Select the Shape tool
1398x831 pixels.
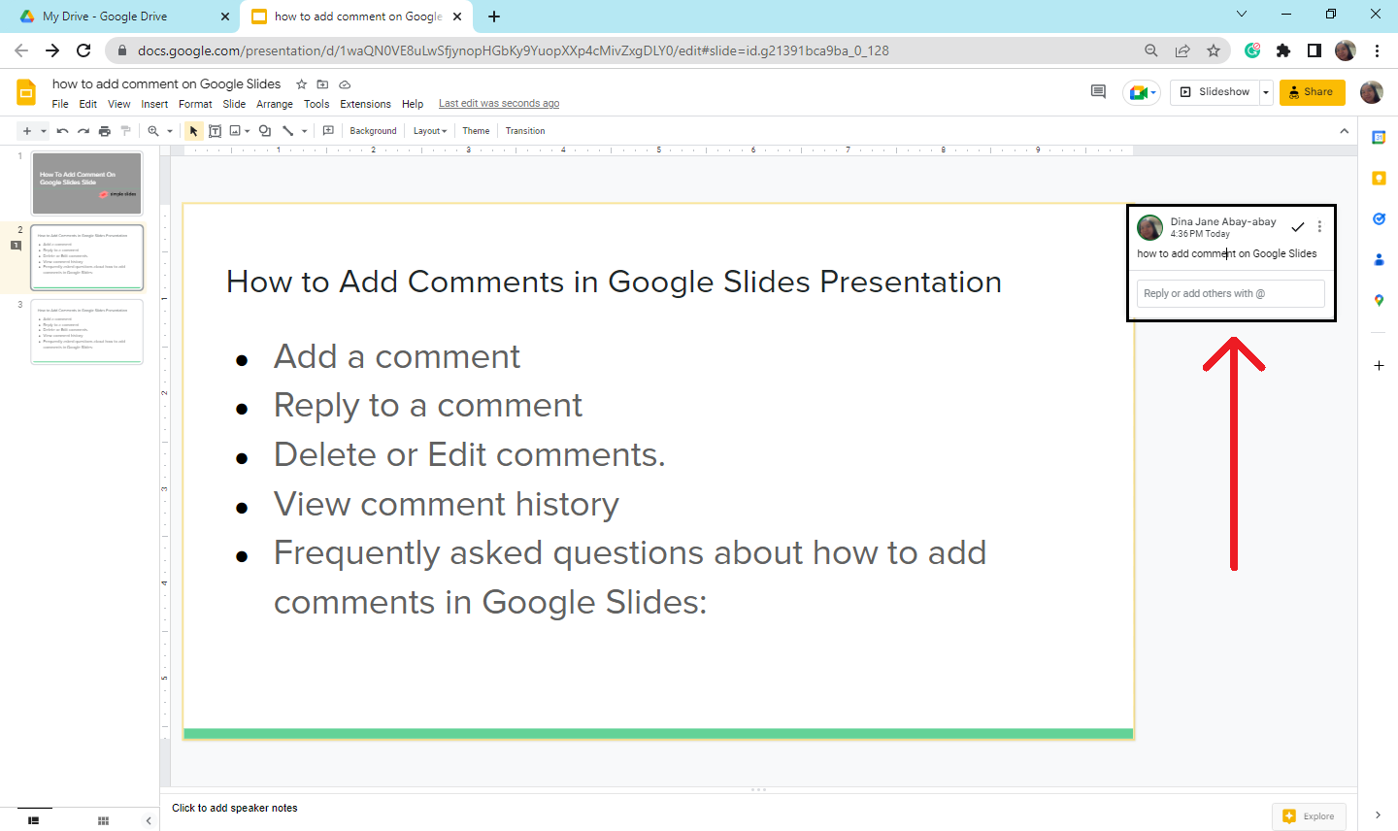coord(263,130)
